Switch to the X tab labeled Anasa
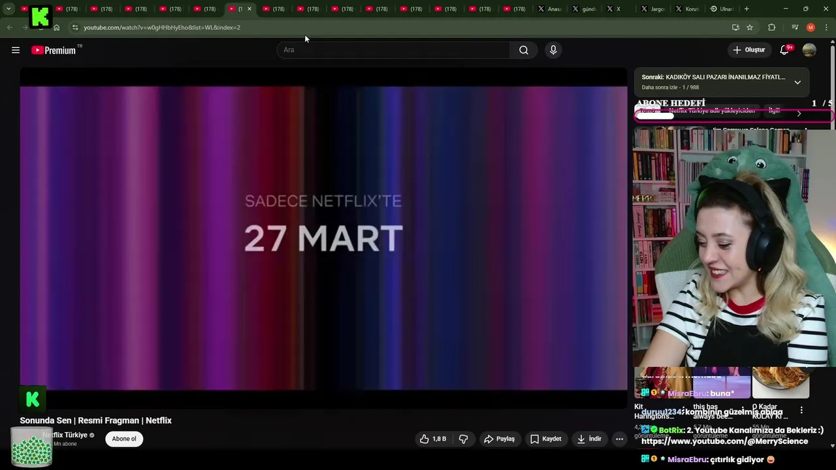The height and width of the screenshot is (470, 836). (x=550, y=9)
